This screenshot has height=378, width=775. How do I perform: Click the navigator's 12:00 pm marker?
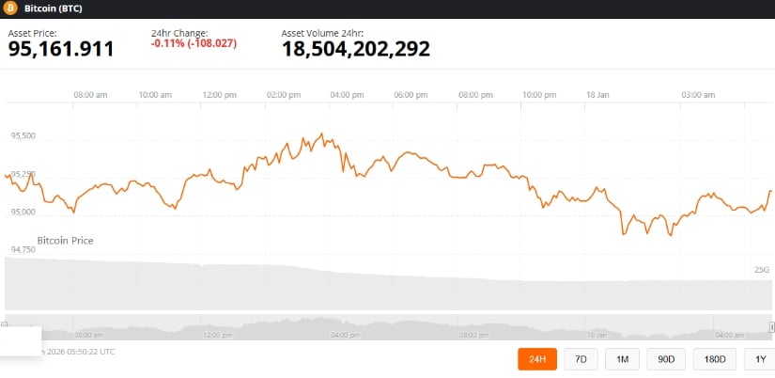217,334
